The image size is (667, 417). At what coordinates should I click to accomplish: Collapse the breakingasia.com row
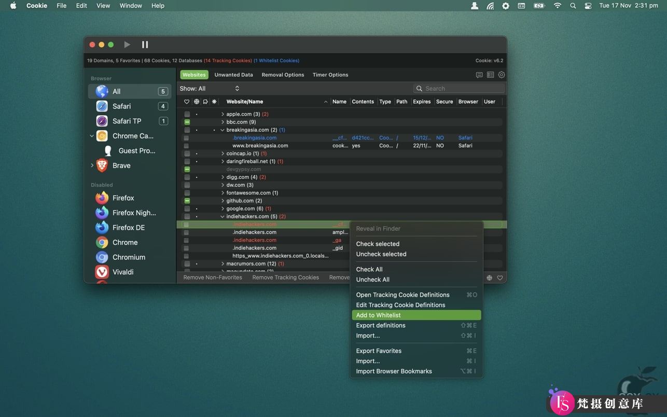pyautogui.click(x=223, y=130)
